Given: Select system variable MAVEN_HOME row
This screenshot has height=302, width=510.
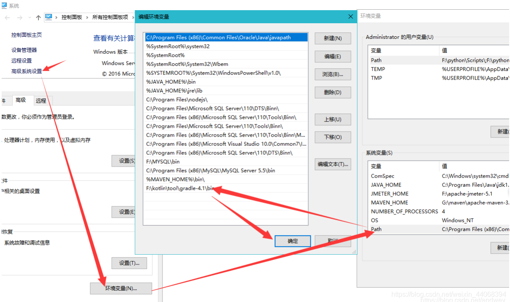Looking at the screenshot, I should (439, 202).
